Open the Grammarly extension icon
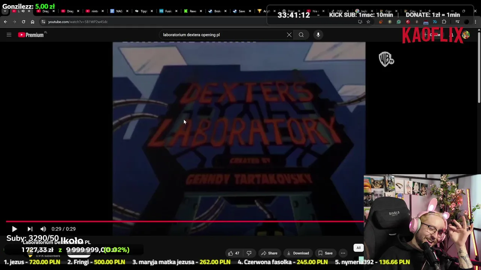The height and width of the screenshot is (270, 481). 399,22
